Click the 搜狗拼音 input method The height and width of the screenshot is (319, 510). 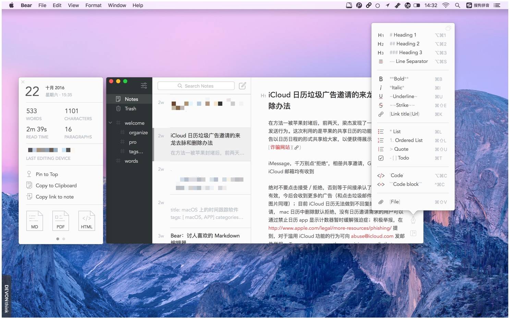point(477,5)
